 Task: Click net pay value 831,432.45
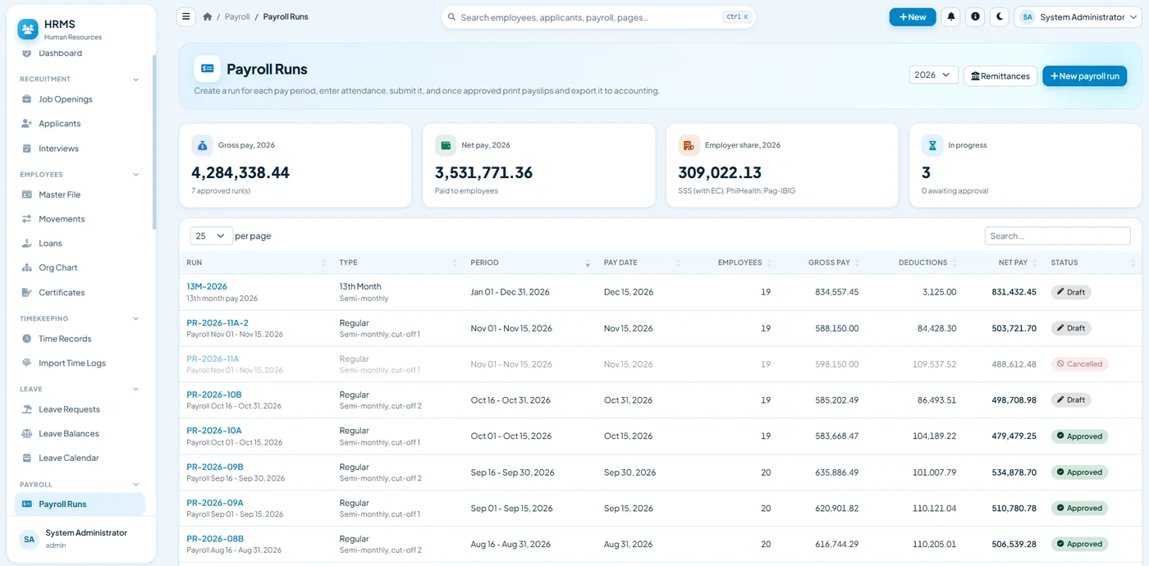tap(1014, 292)
